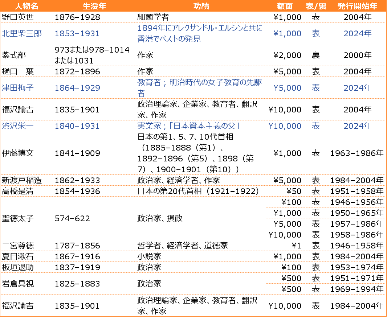Click the issue year 2000年
This screenshot has height=317, width=387.
357,55
